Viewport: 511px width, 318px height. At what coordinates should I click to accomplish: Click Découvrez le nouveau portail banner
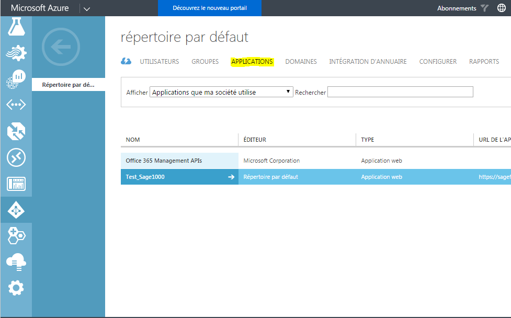[210, 8]
